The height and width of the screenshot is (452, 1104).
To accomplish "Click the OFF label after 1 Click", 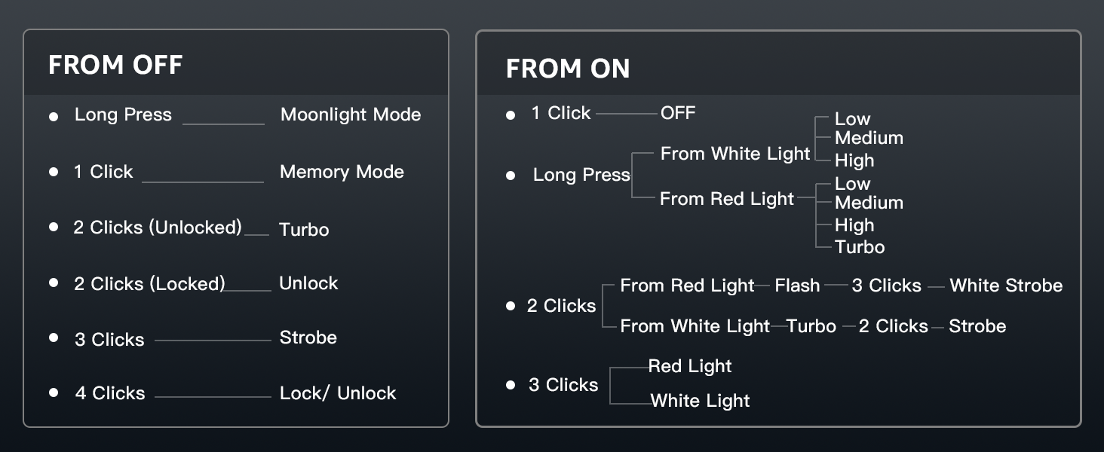I will pos(678,113).
